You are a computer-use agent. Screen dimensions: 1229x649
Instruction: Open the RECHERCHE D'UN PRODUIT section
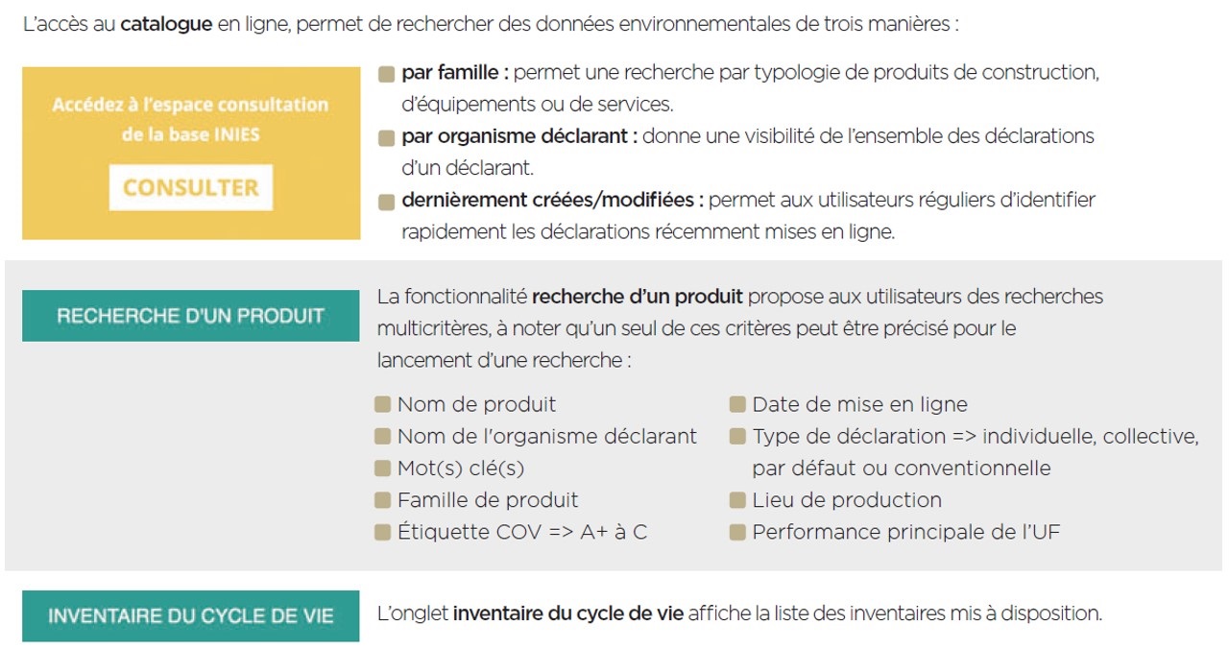(191, 316)
